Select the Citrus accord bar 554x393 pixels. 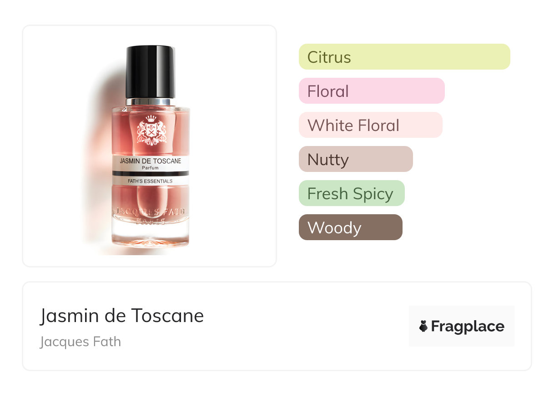pos(404,57)
